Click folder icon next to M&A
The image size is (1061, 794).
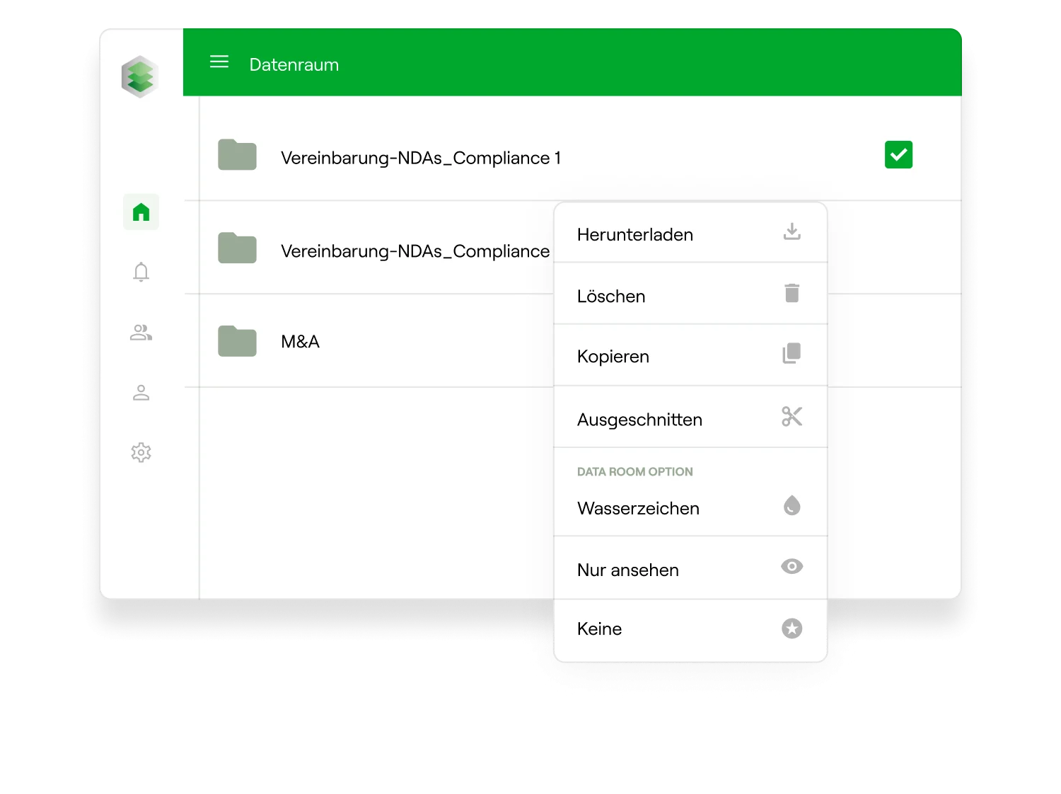point(237,341)
